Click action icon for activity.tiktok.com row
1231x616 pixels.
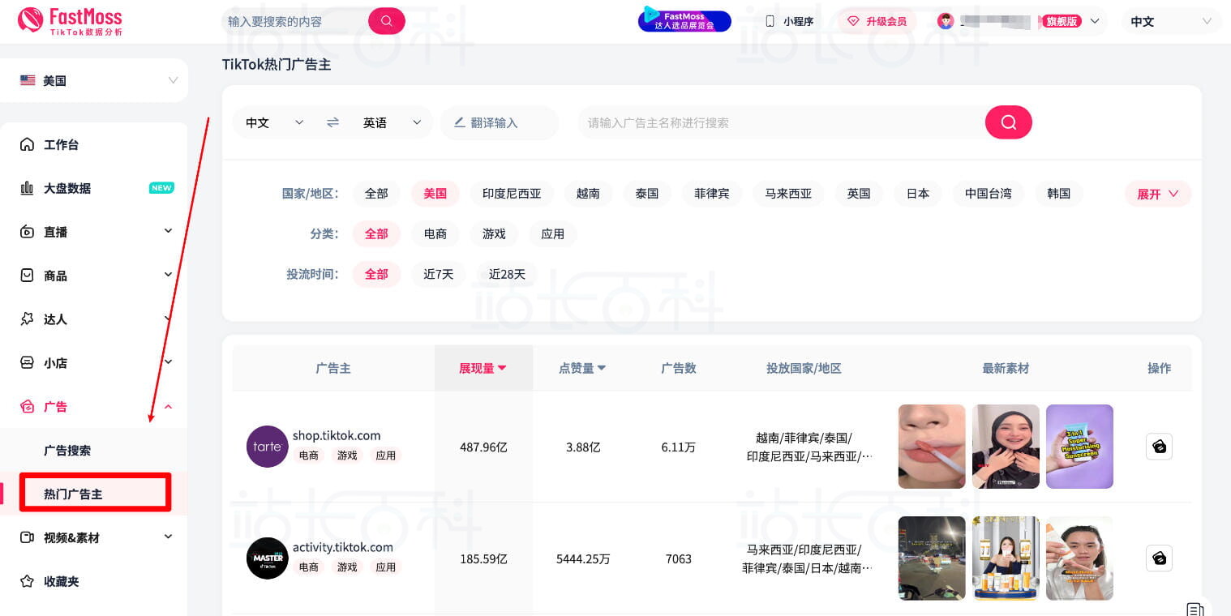coord(1159,558)
